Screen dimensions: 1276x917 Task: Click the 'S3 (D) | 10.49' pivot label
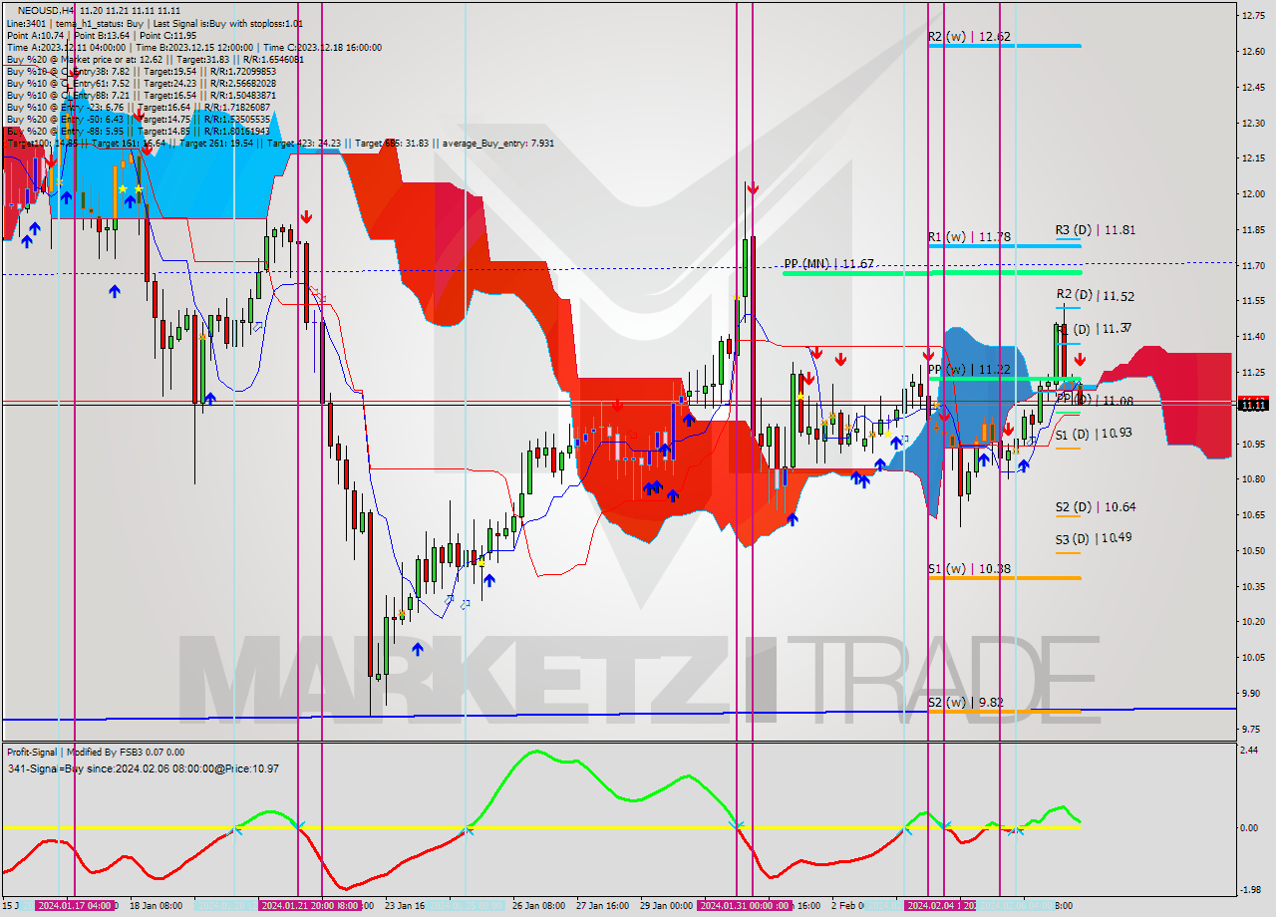pos(1096,538)
